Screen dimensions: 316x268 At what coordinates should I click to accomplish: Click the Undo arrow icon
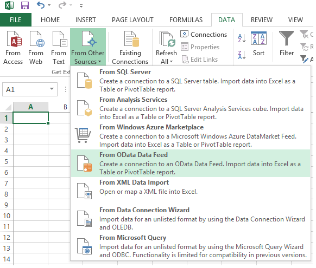(x=41, y=5)
